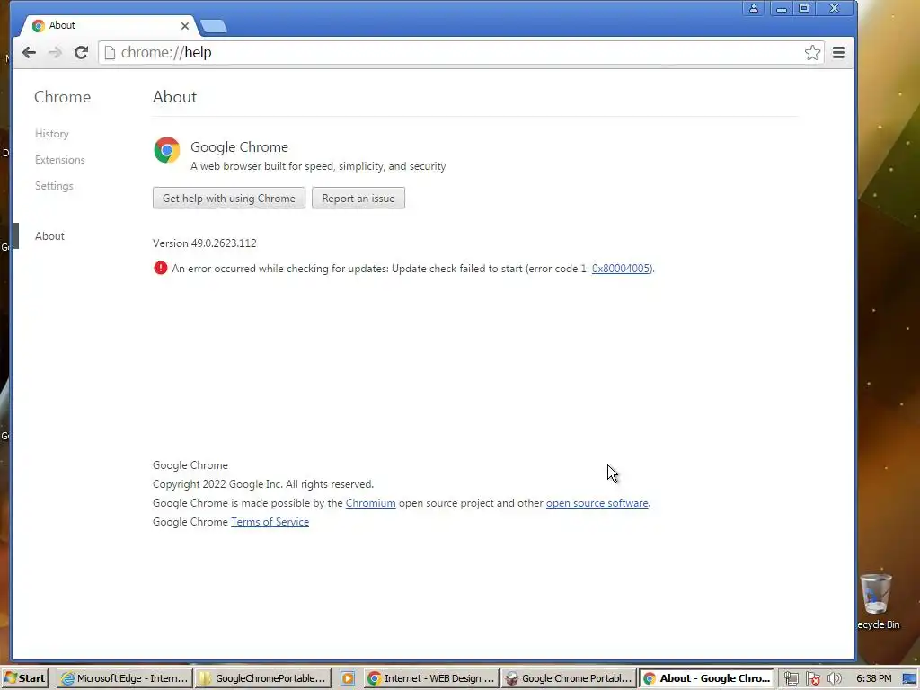The image size is (920, 690).
Task: Open the 0x80004005 error code link
Action: 622,268
